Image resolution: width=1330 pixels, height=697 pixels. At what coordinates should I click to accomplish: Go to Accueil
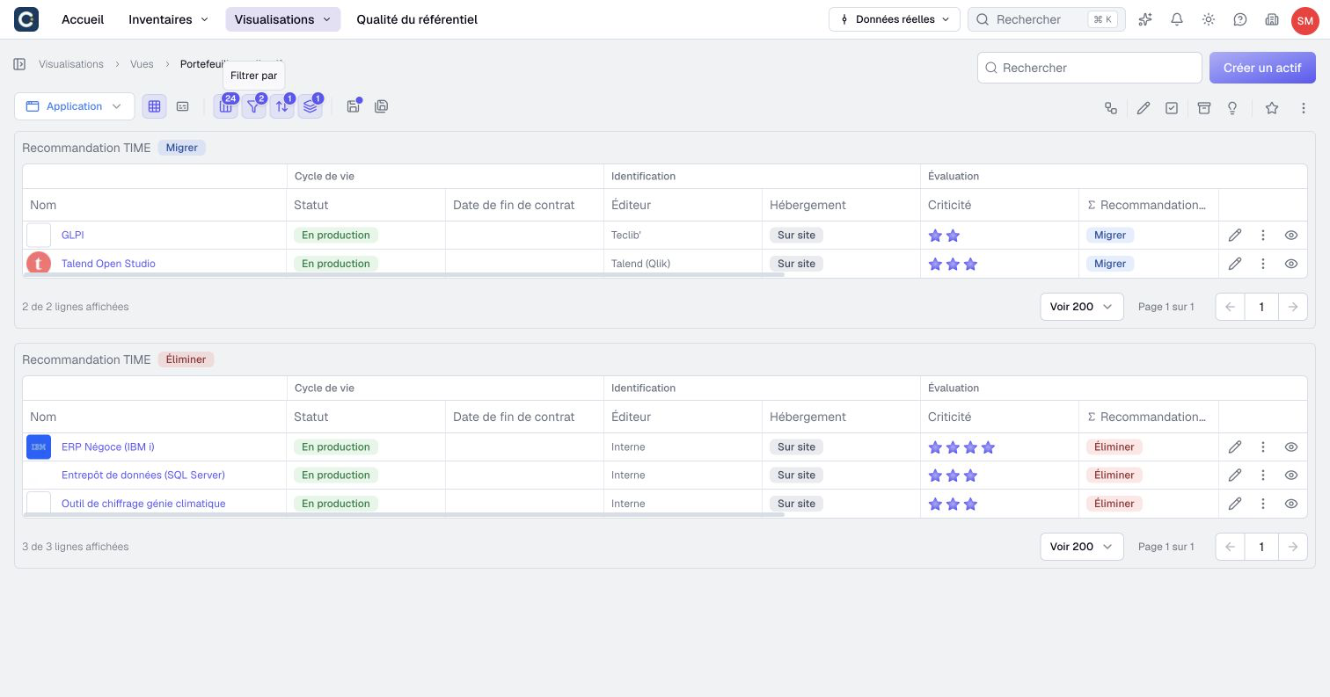83,19
